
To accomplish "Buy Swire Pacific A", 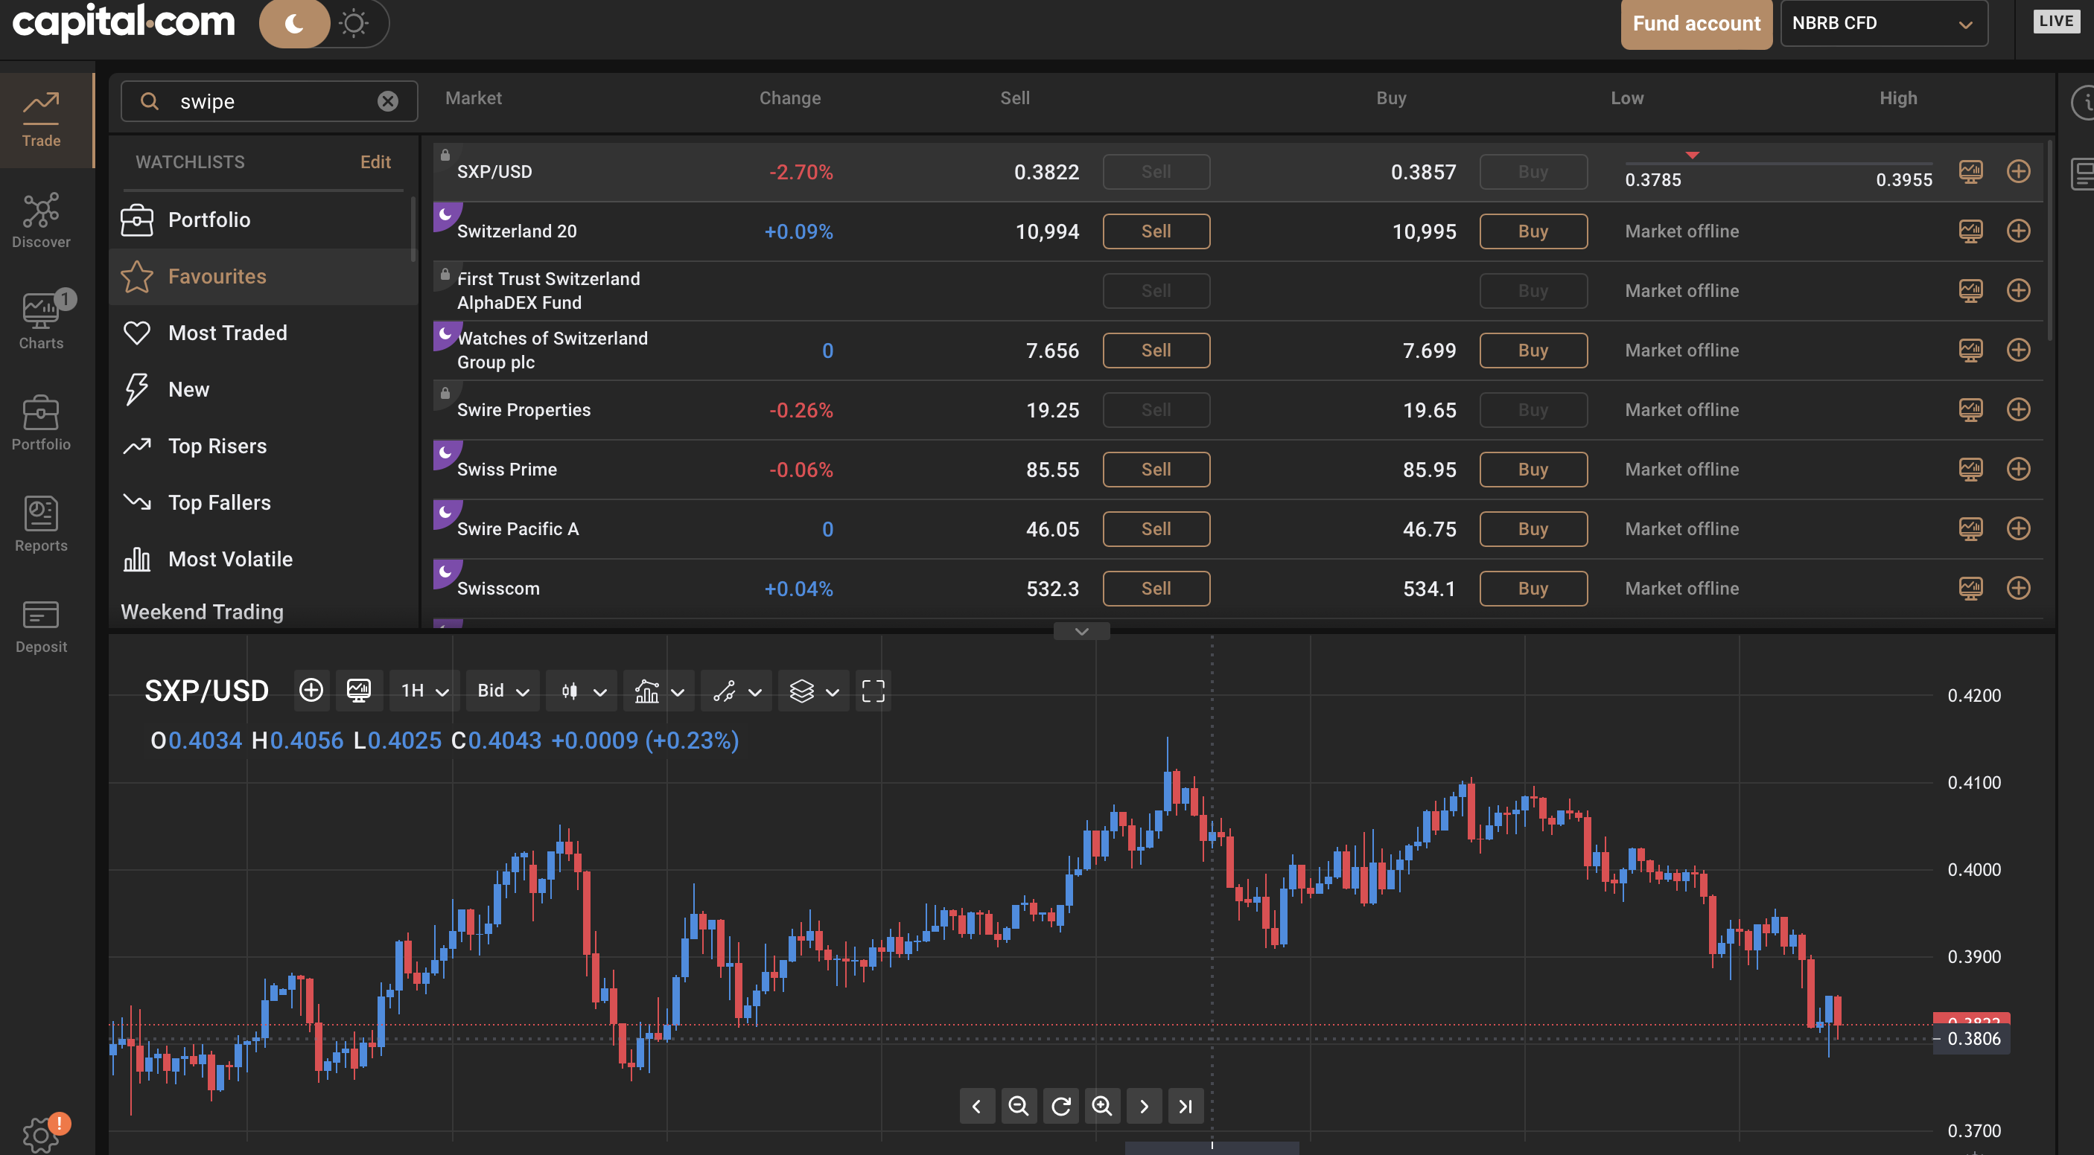I will pos(1533,529).
